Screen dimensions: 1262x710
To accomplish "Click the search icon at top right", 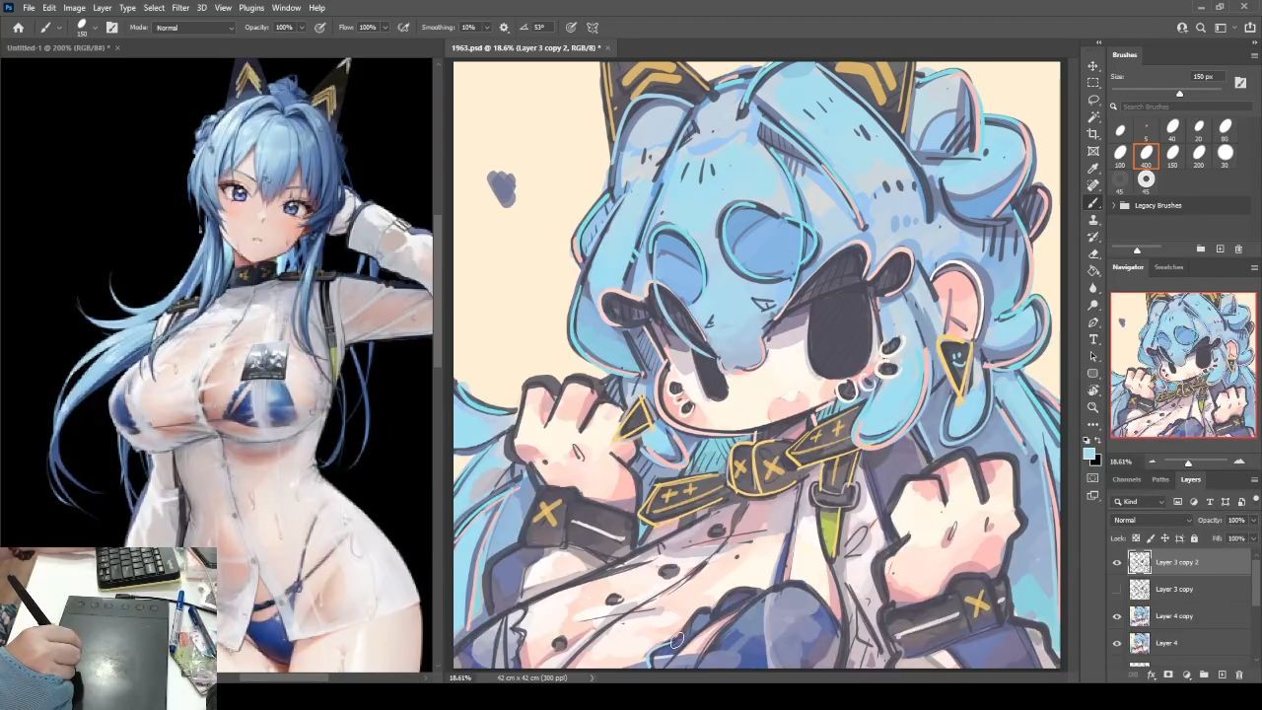I will (x=1201, y=28).
